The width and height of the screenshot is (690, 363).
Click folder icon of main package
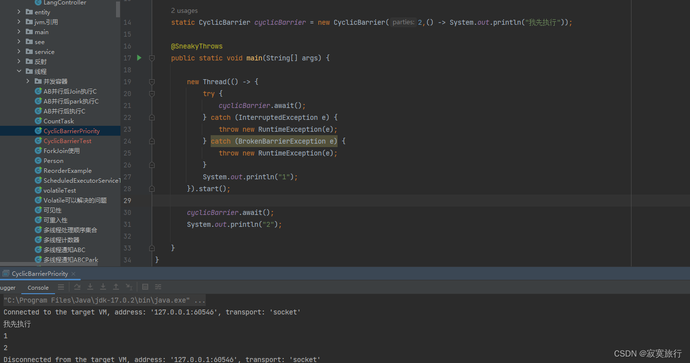tap(29, 32)
